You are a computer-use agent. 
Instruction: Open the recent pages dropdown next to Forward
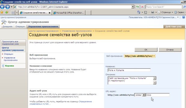click(x=11, y=7)
